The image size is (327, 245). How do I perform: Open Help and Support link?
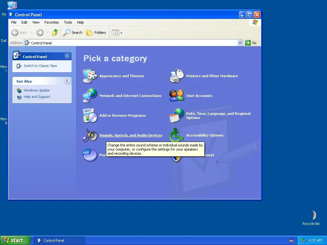[x=37, y=97]
